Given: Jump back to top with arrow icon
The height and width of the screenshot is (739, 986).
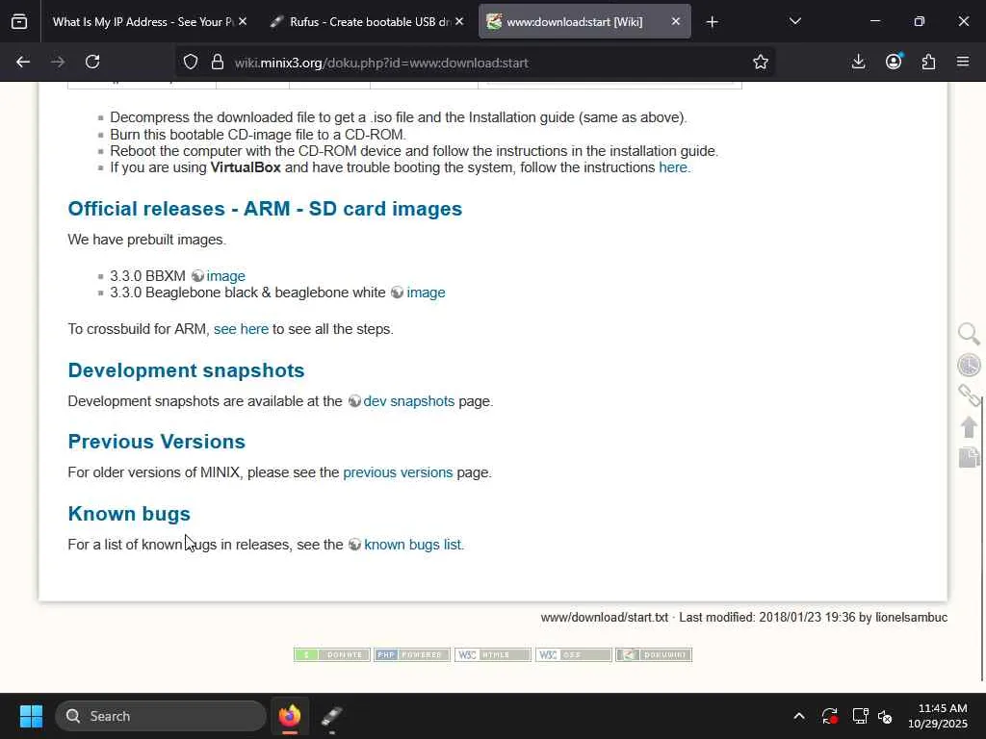Looking at the screenshot, I should click(969, 426).
